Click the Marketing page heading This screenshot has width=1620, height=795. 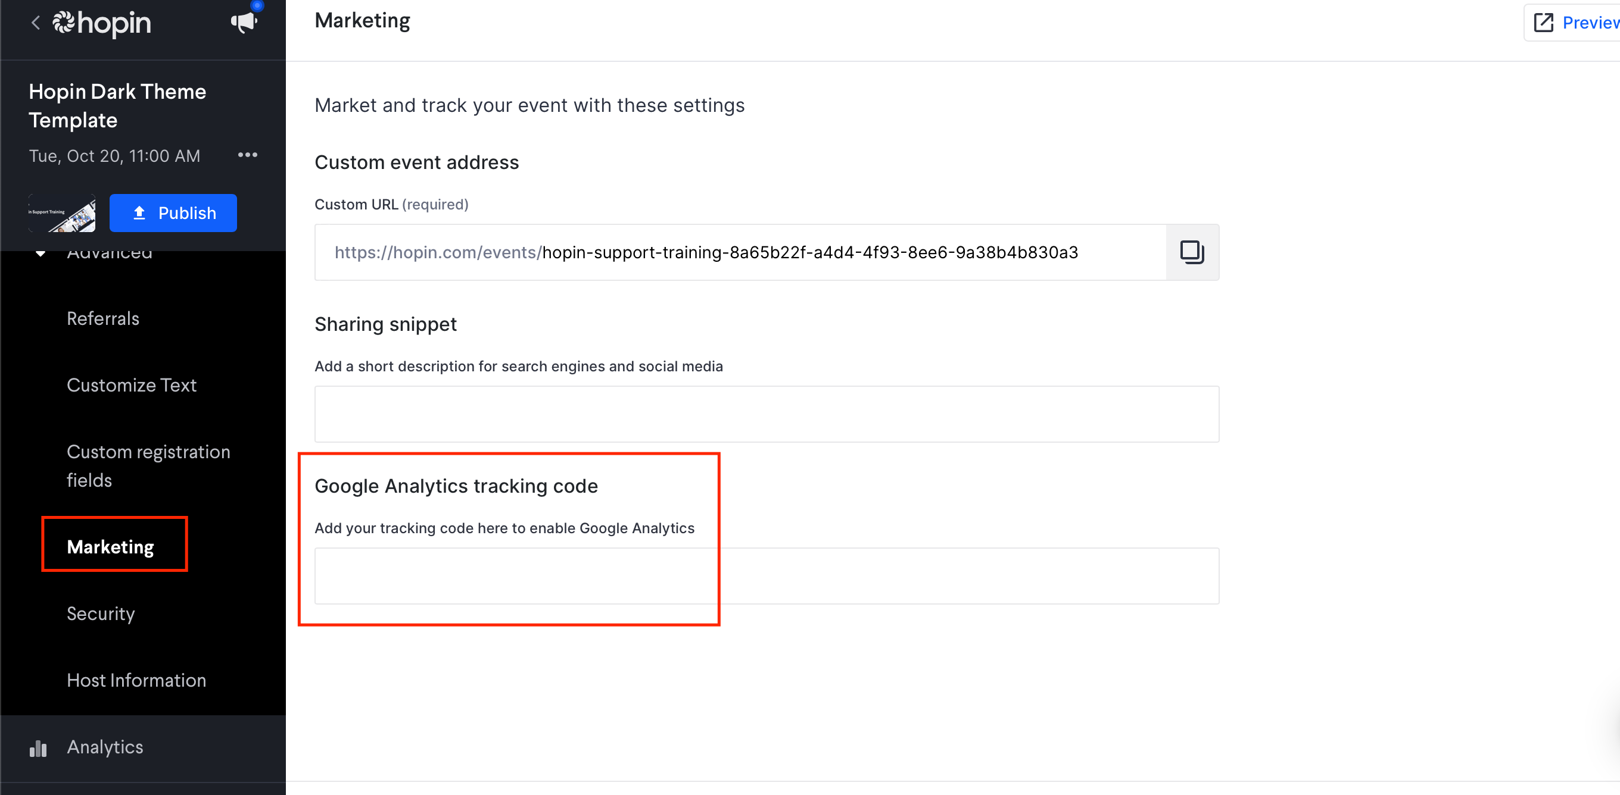(362, 21)
